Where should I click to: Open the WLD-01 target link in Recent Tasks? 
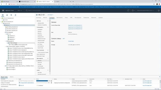[x=22, y=85]
